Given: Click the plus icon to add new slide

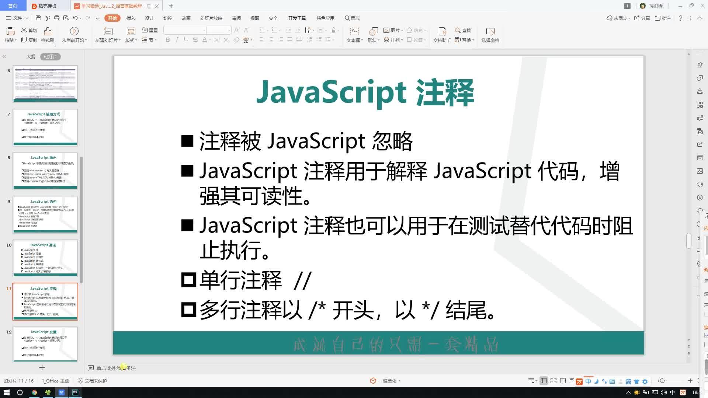Looking at the screenshot, I should click(x=42, y=367).
